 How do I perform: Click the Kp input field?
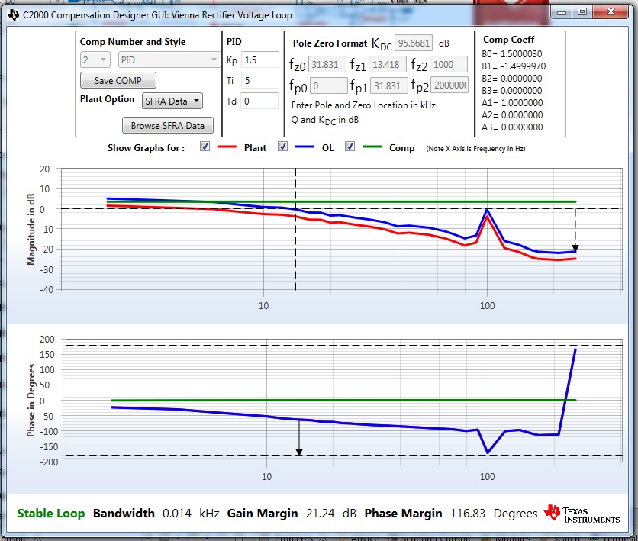point(260,60)
